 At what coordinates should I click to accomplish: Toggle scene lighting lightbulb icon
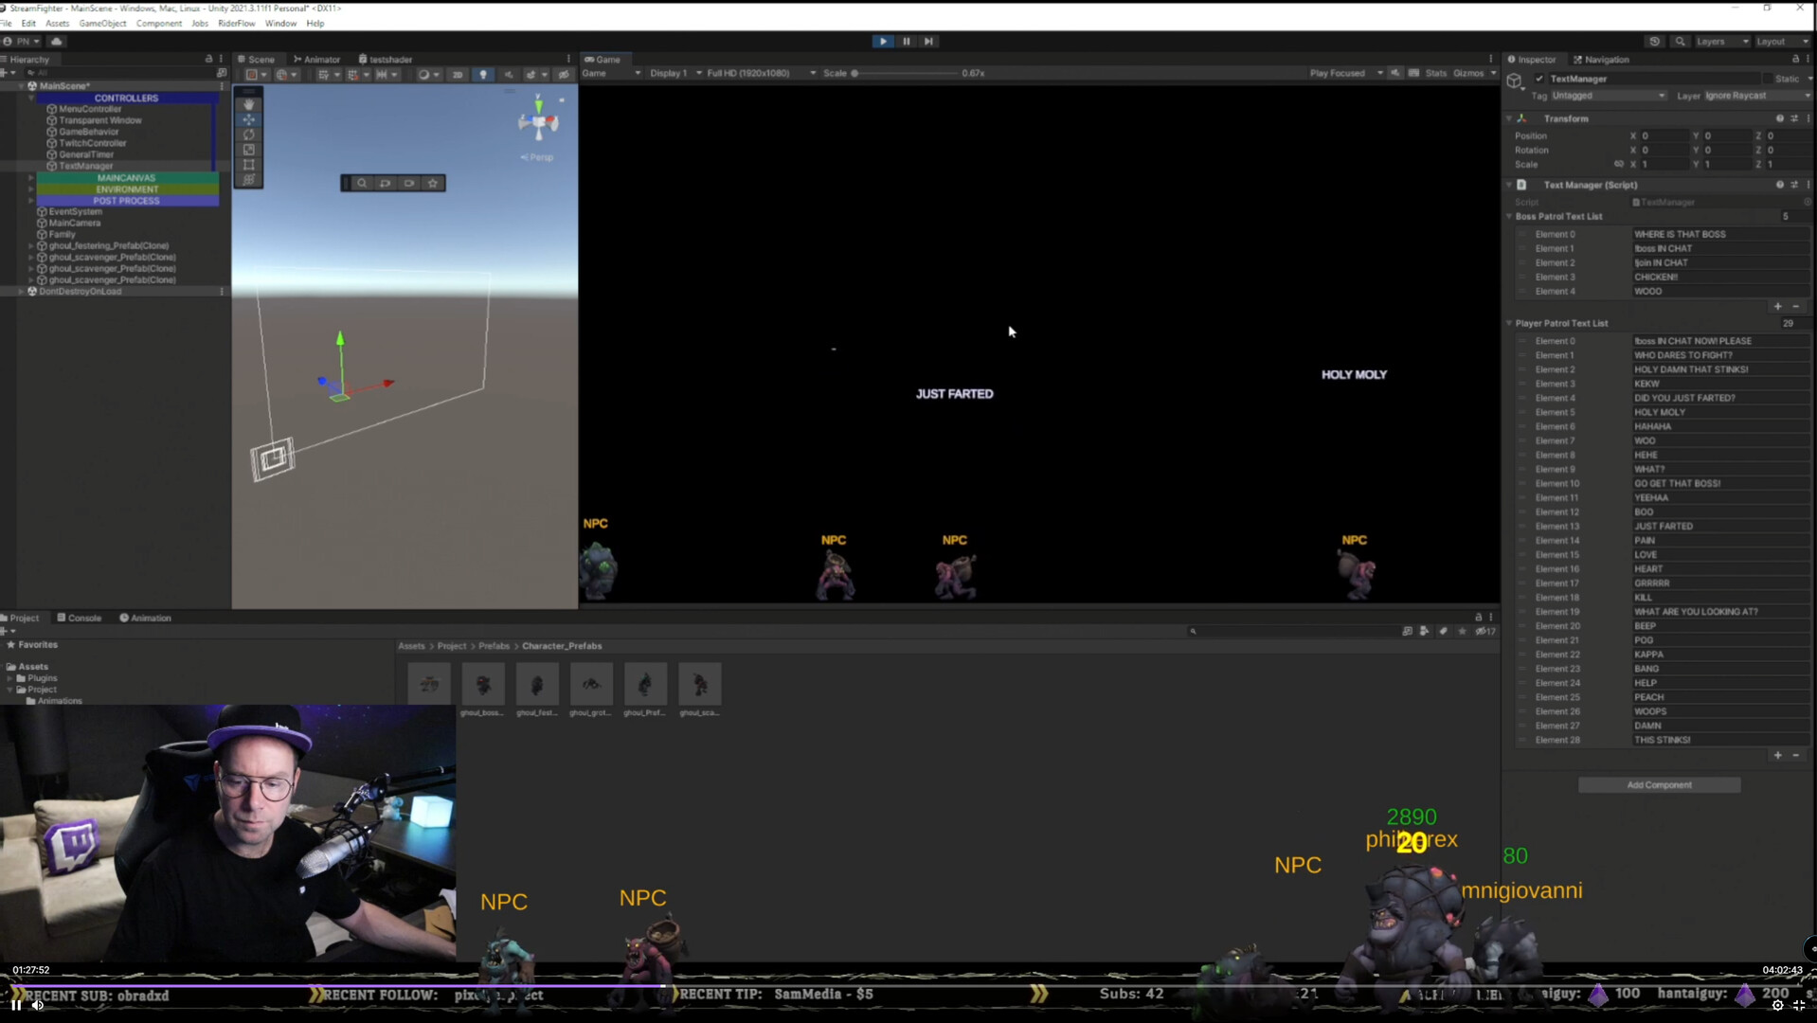(483, 75)
